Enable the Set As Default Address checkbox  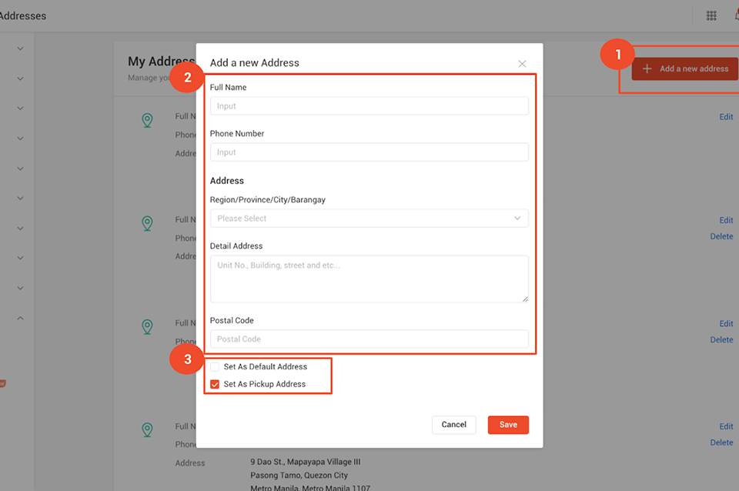point(216,367)
